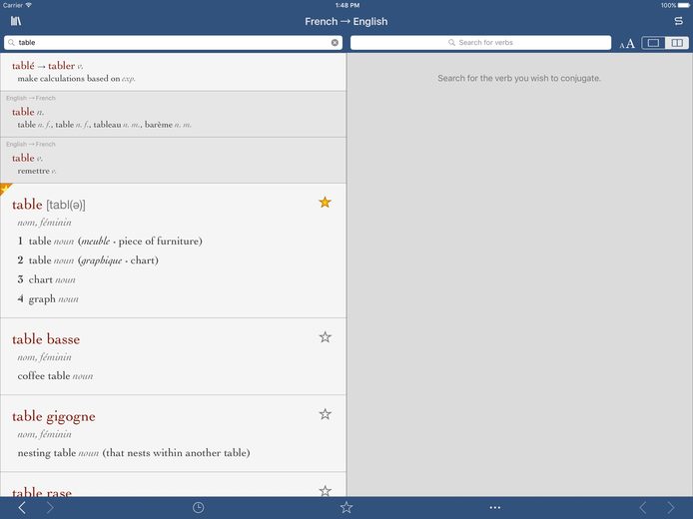
Task: Swap translation direction icon at top right
Action: 678,21
